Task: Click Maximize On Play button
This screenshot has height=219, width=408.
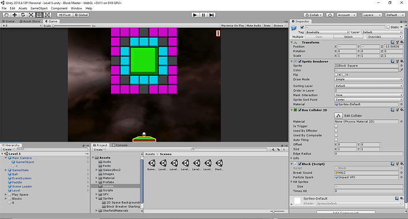Action: tap(232, 26)
